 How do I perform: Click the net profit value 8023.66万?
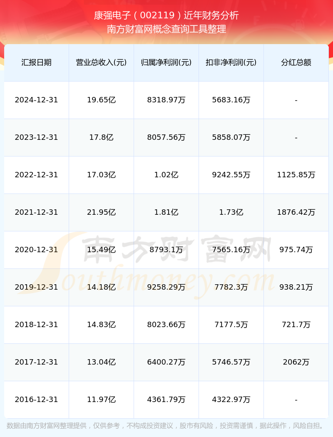166,325
